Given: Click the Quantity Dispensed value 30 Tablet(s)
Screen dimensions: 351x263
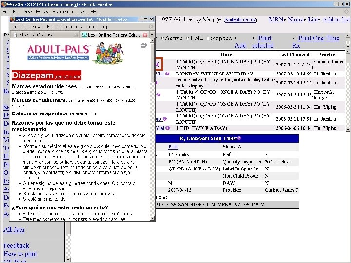Looking at the screenshot, I should coord(277,162).
